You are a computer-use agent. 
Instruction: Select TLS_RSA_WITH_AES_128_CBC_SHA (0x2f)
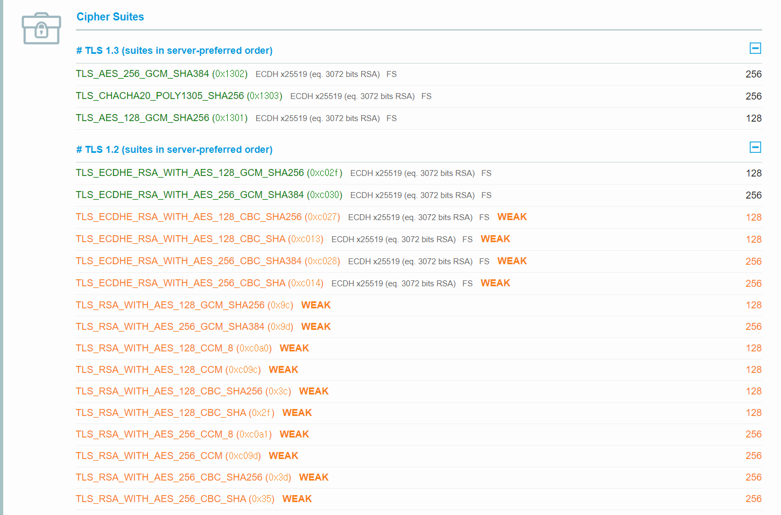(x=175, y=413)
